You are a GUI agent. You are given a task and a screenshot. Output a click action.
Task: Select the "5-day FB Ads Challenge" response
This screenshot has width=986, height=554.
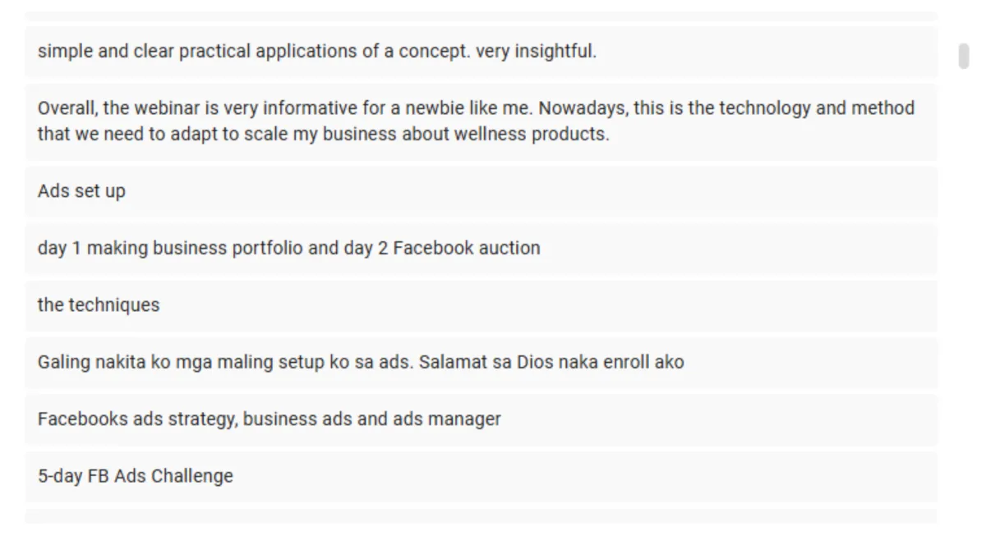481,477
